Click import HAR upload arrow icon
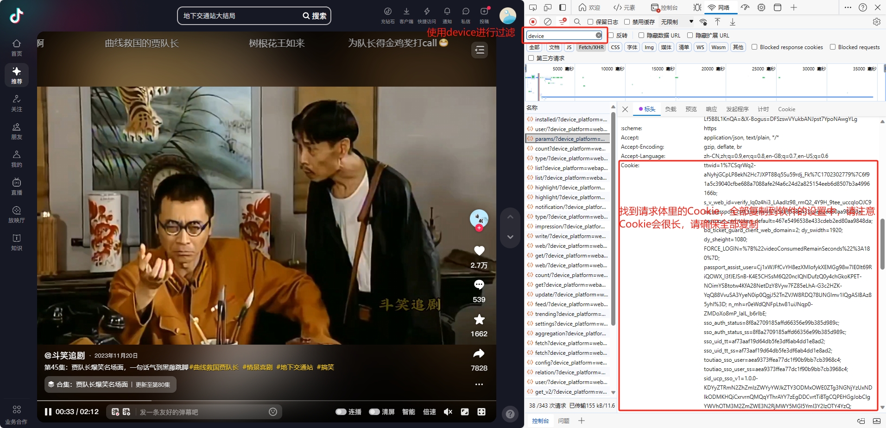Image resolution: width=886 pixels, height=428 pixels. tap(717, 22)
